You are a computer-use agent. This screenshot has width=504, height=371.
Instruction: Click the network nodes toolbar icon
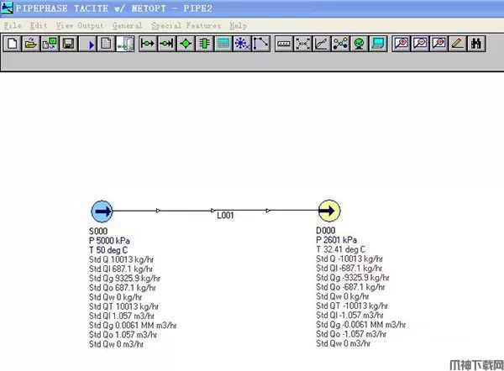point(340,44)
